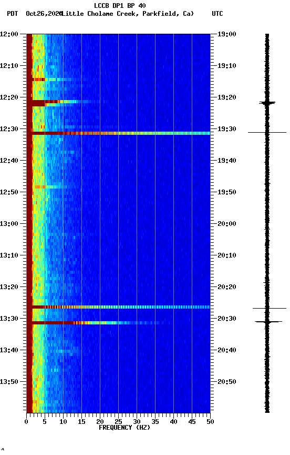This screenshot has width=290, height=455.
Task: Click the 0 Hz frequency tick label
Action: coord(26,422)
